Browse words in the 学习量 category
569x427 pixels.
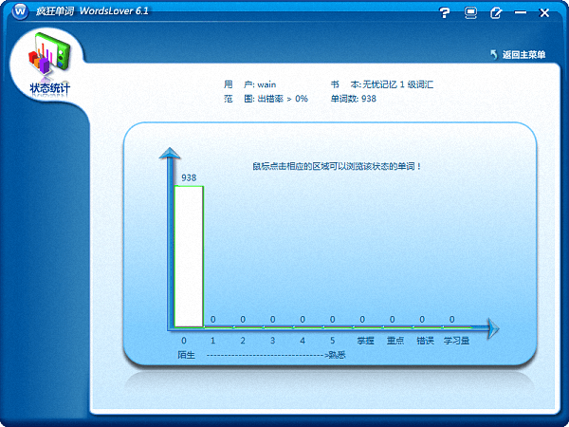[456, 340]
